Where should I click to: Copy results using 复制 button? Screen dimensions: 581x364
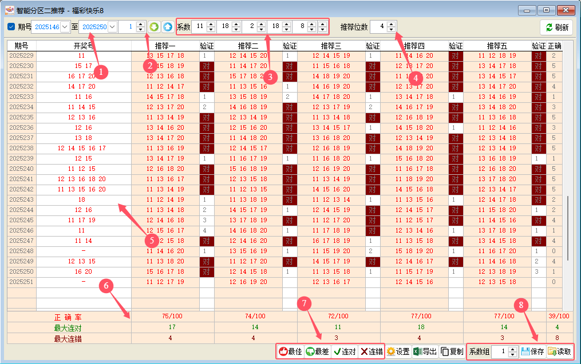pyautogui.click(x=452, y=351)
